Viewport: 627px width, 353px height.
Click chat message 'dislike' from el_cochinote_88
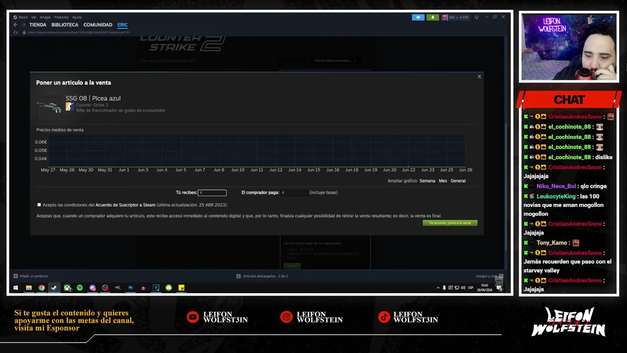[604, 157]
